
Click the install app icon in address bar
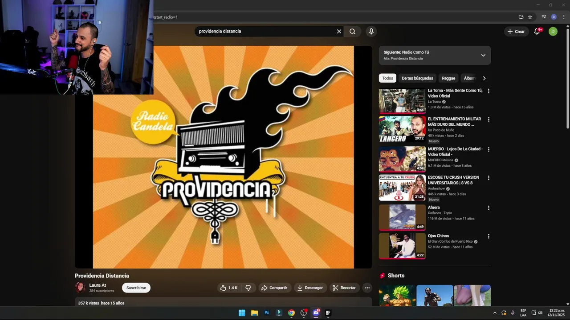click(521, 17)
